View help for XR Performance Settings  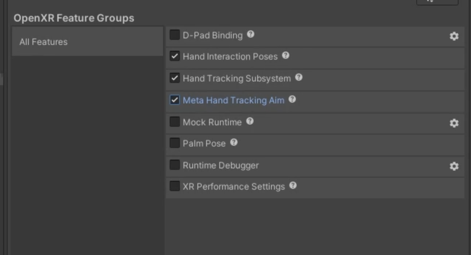pyautogui.click(x=293, y=186)
